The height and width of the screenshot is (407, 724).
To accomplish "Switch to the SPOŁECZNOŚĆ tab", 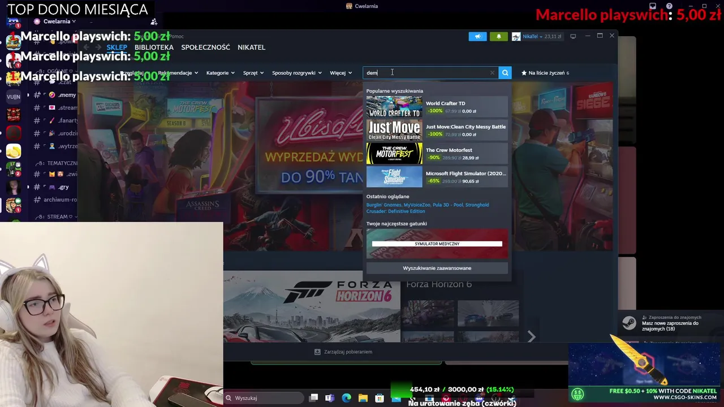I will 205,47.
